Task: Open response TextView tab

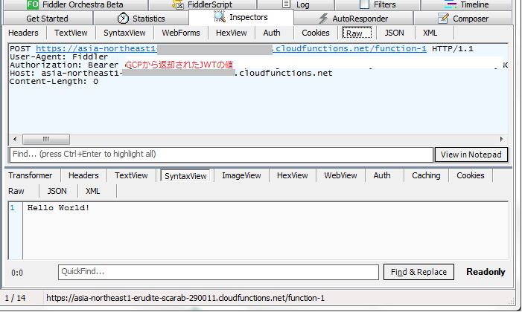Action: (x=131, y=175)
